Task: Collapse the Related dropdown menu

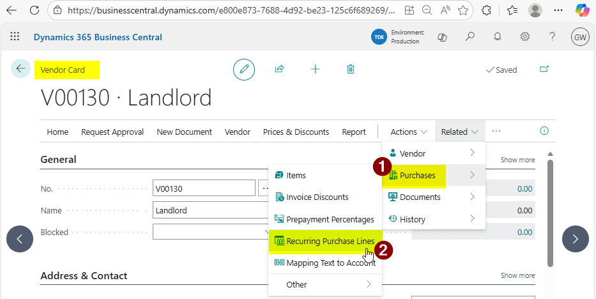Action: pos(459,132)
